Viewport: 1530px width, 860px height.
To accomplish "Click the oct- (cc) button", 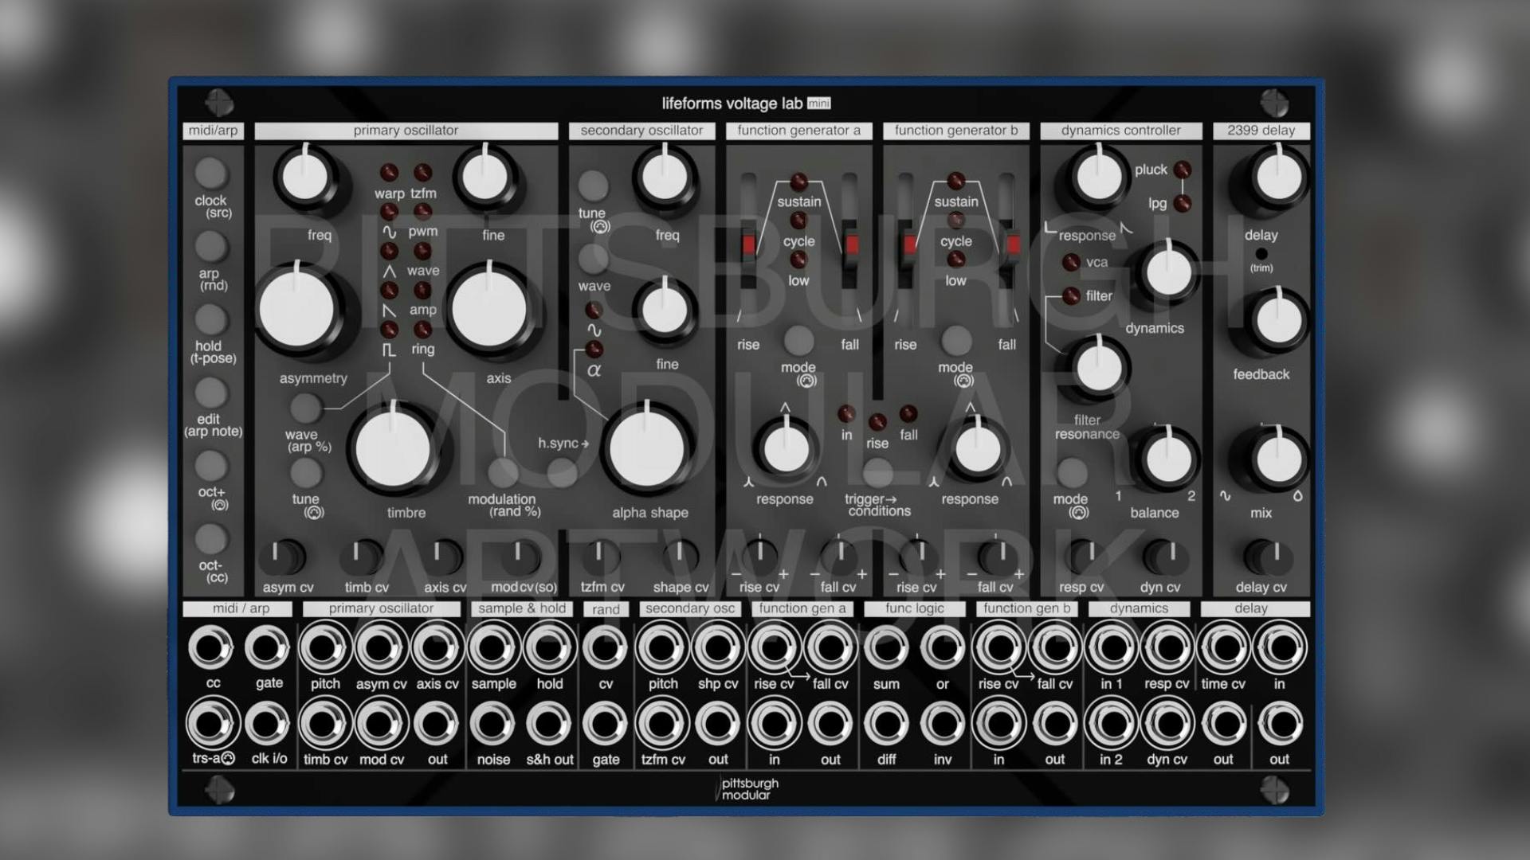I will [x=210, y=539].
